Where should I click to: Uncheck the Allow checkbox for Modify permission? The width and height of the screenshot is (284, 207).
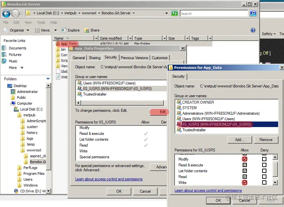[244, 159]
